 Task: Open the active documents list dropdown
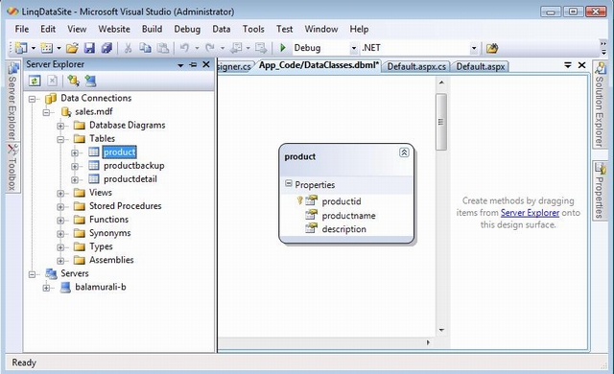[x=567, y=65]
